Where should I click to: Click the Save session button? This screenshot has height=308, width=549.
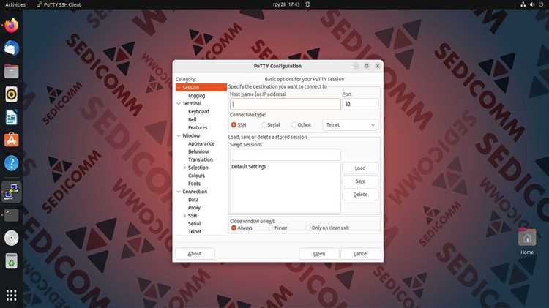pos(360,181)
